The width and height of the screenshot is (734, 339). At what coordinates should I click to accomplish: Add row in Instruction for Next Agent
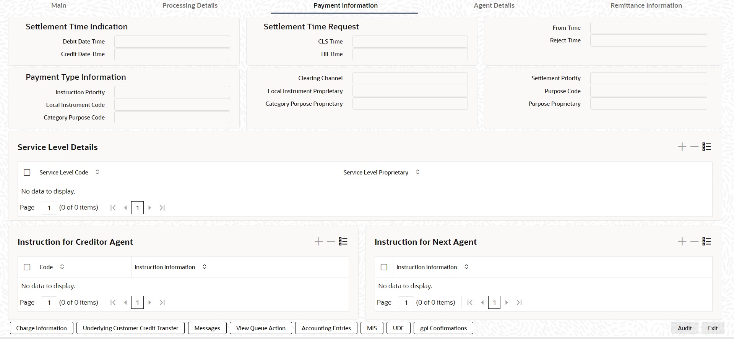tap(682, 241)
